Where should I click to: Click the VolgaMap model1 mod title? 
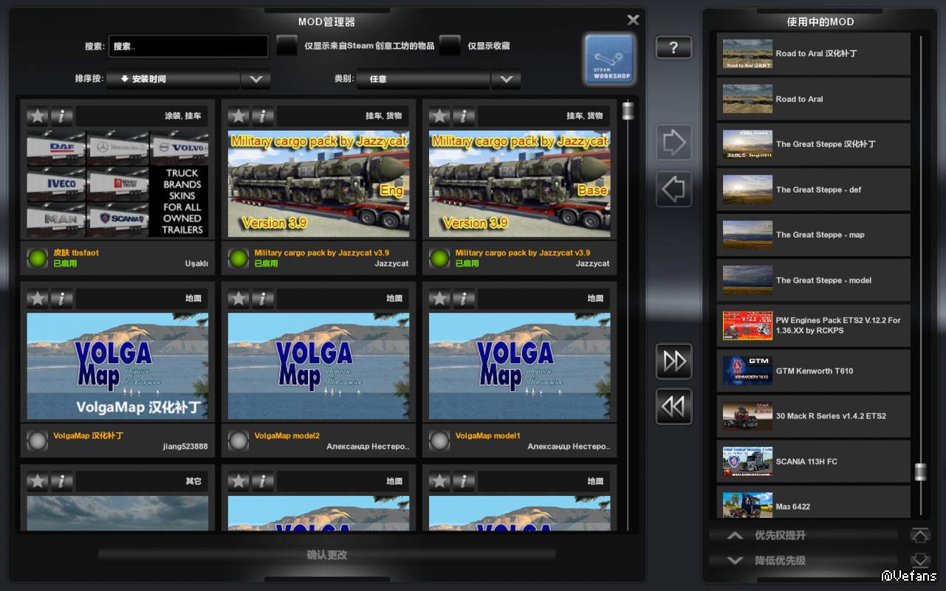(x=488, y=436)
